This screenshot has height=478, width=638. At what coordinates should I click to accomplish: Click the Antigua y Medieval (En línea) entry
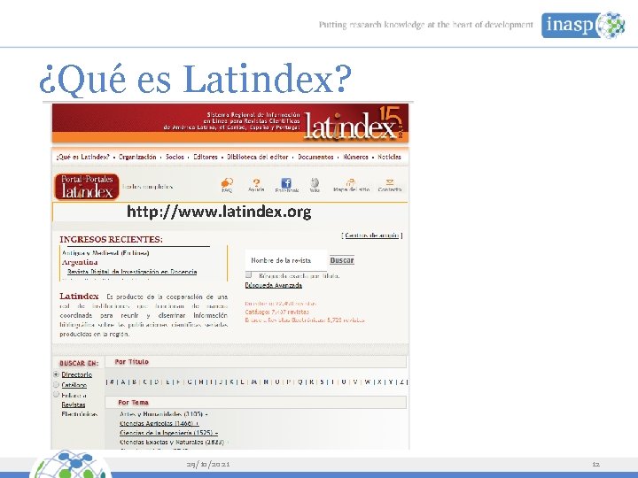coord(105,253)
